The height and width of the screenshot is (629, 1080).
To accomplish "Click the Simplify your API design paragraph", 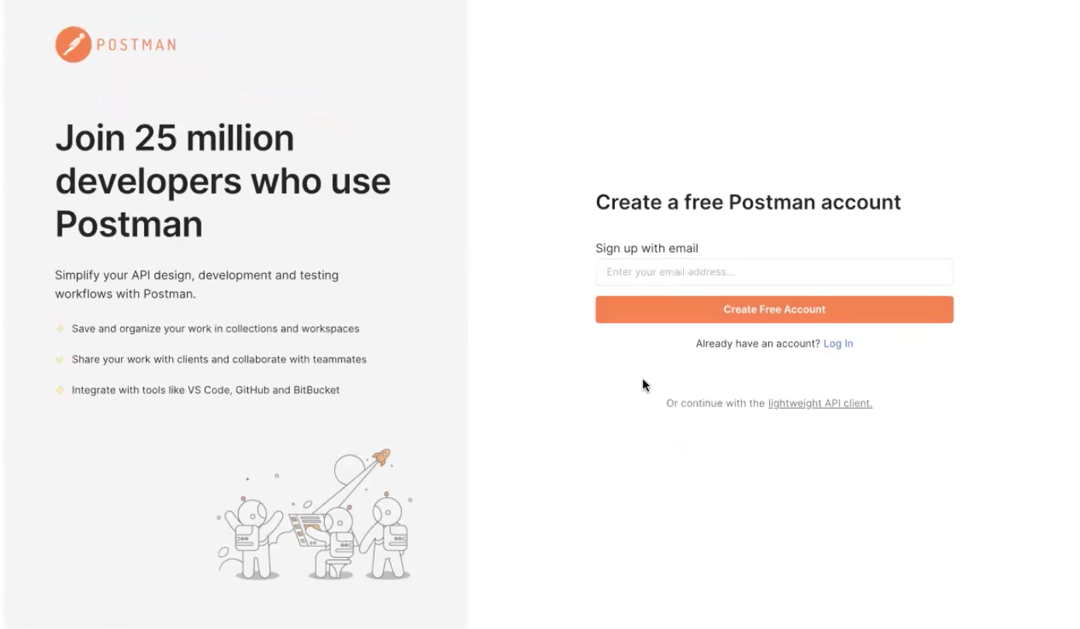I will point(197,285).
